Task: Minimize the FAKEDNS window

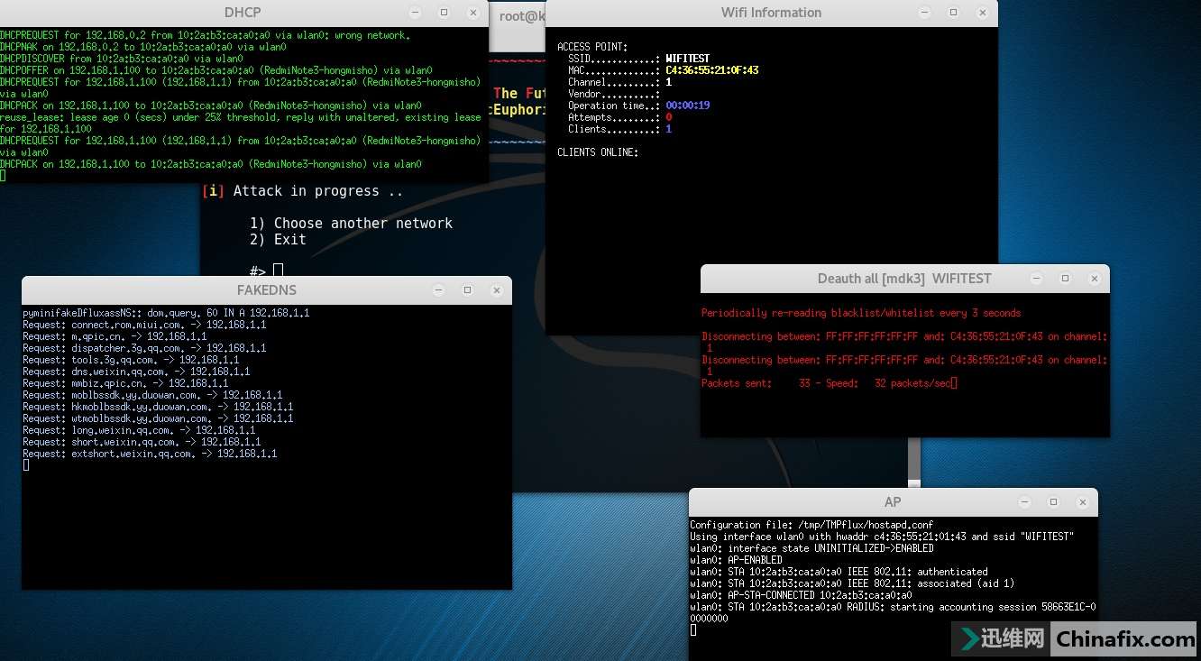Action: pyautogui.click(x=438, y=290)
